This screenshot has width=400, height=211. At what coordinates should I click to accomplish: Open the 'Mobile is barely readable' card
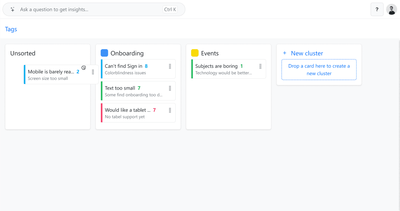click(x=51, y=72)
